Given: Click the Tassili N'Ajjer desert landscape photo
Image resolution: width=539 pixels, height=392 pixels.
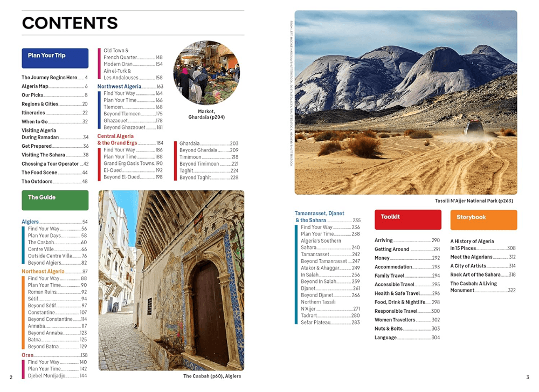Looking at the screenshot, I should point(405,102).
